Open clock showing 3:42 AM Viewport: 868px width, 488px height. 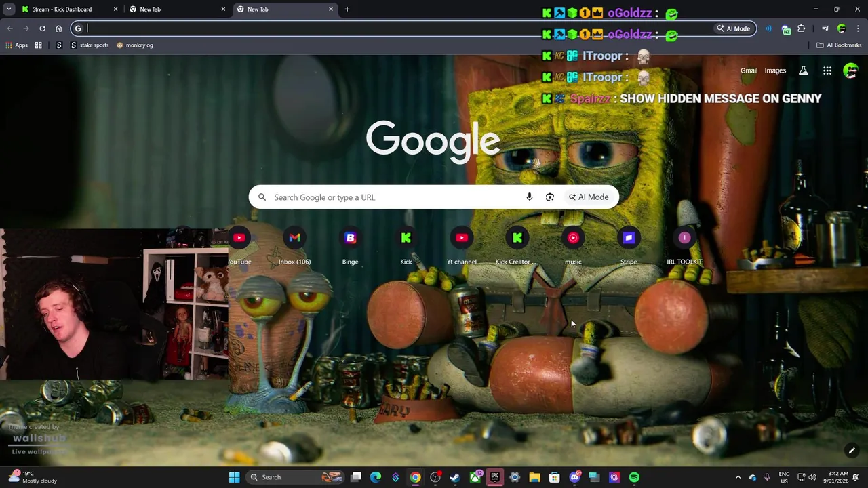[x=837, y=477]
